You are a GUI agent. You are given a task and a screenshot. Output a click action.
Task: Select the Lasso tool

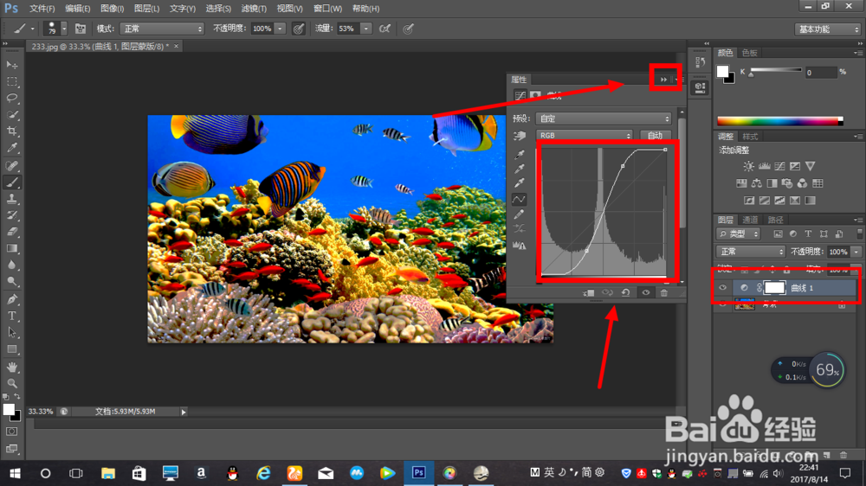11,99
